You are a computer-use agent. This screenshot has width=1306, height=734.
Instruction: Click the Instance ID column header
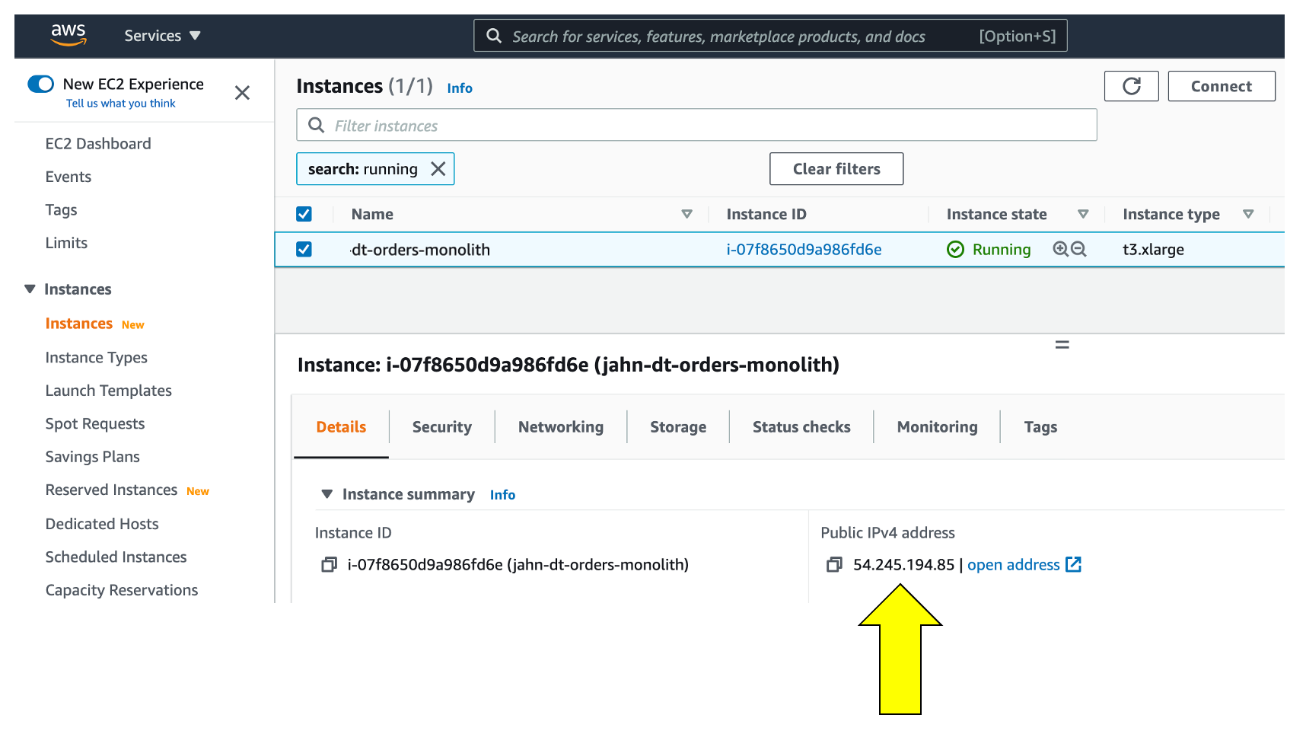click(766, 214)
